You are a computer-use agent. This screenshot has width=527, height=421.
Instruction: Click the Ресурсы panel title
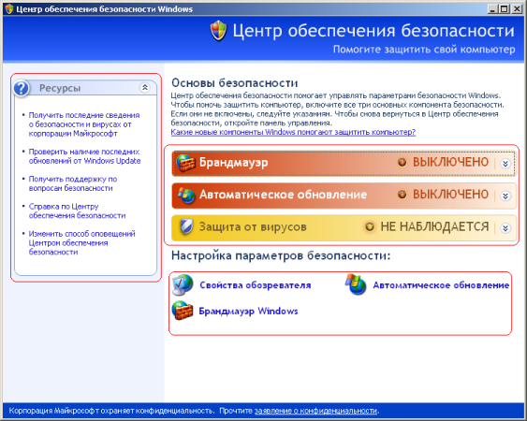[60, 88]
